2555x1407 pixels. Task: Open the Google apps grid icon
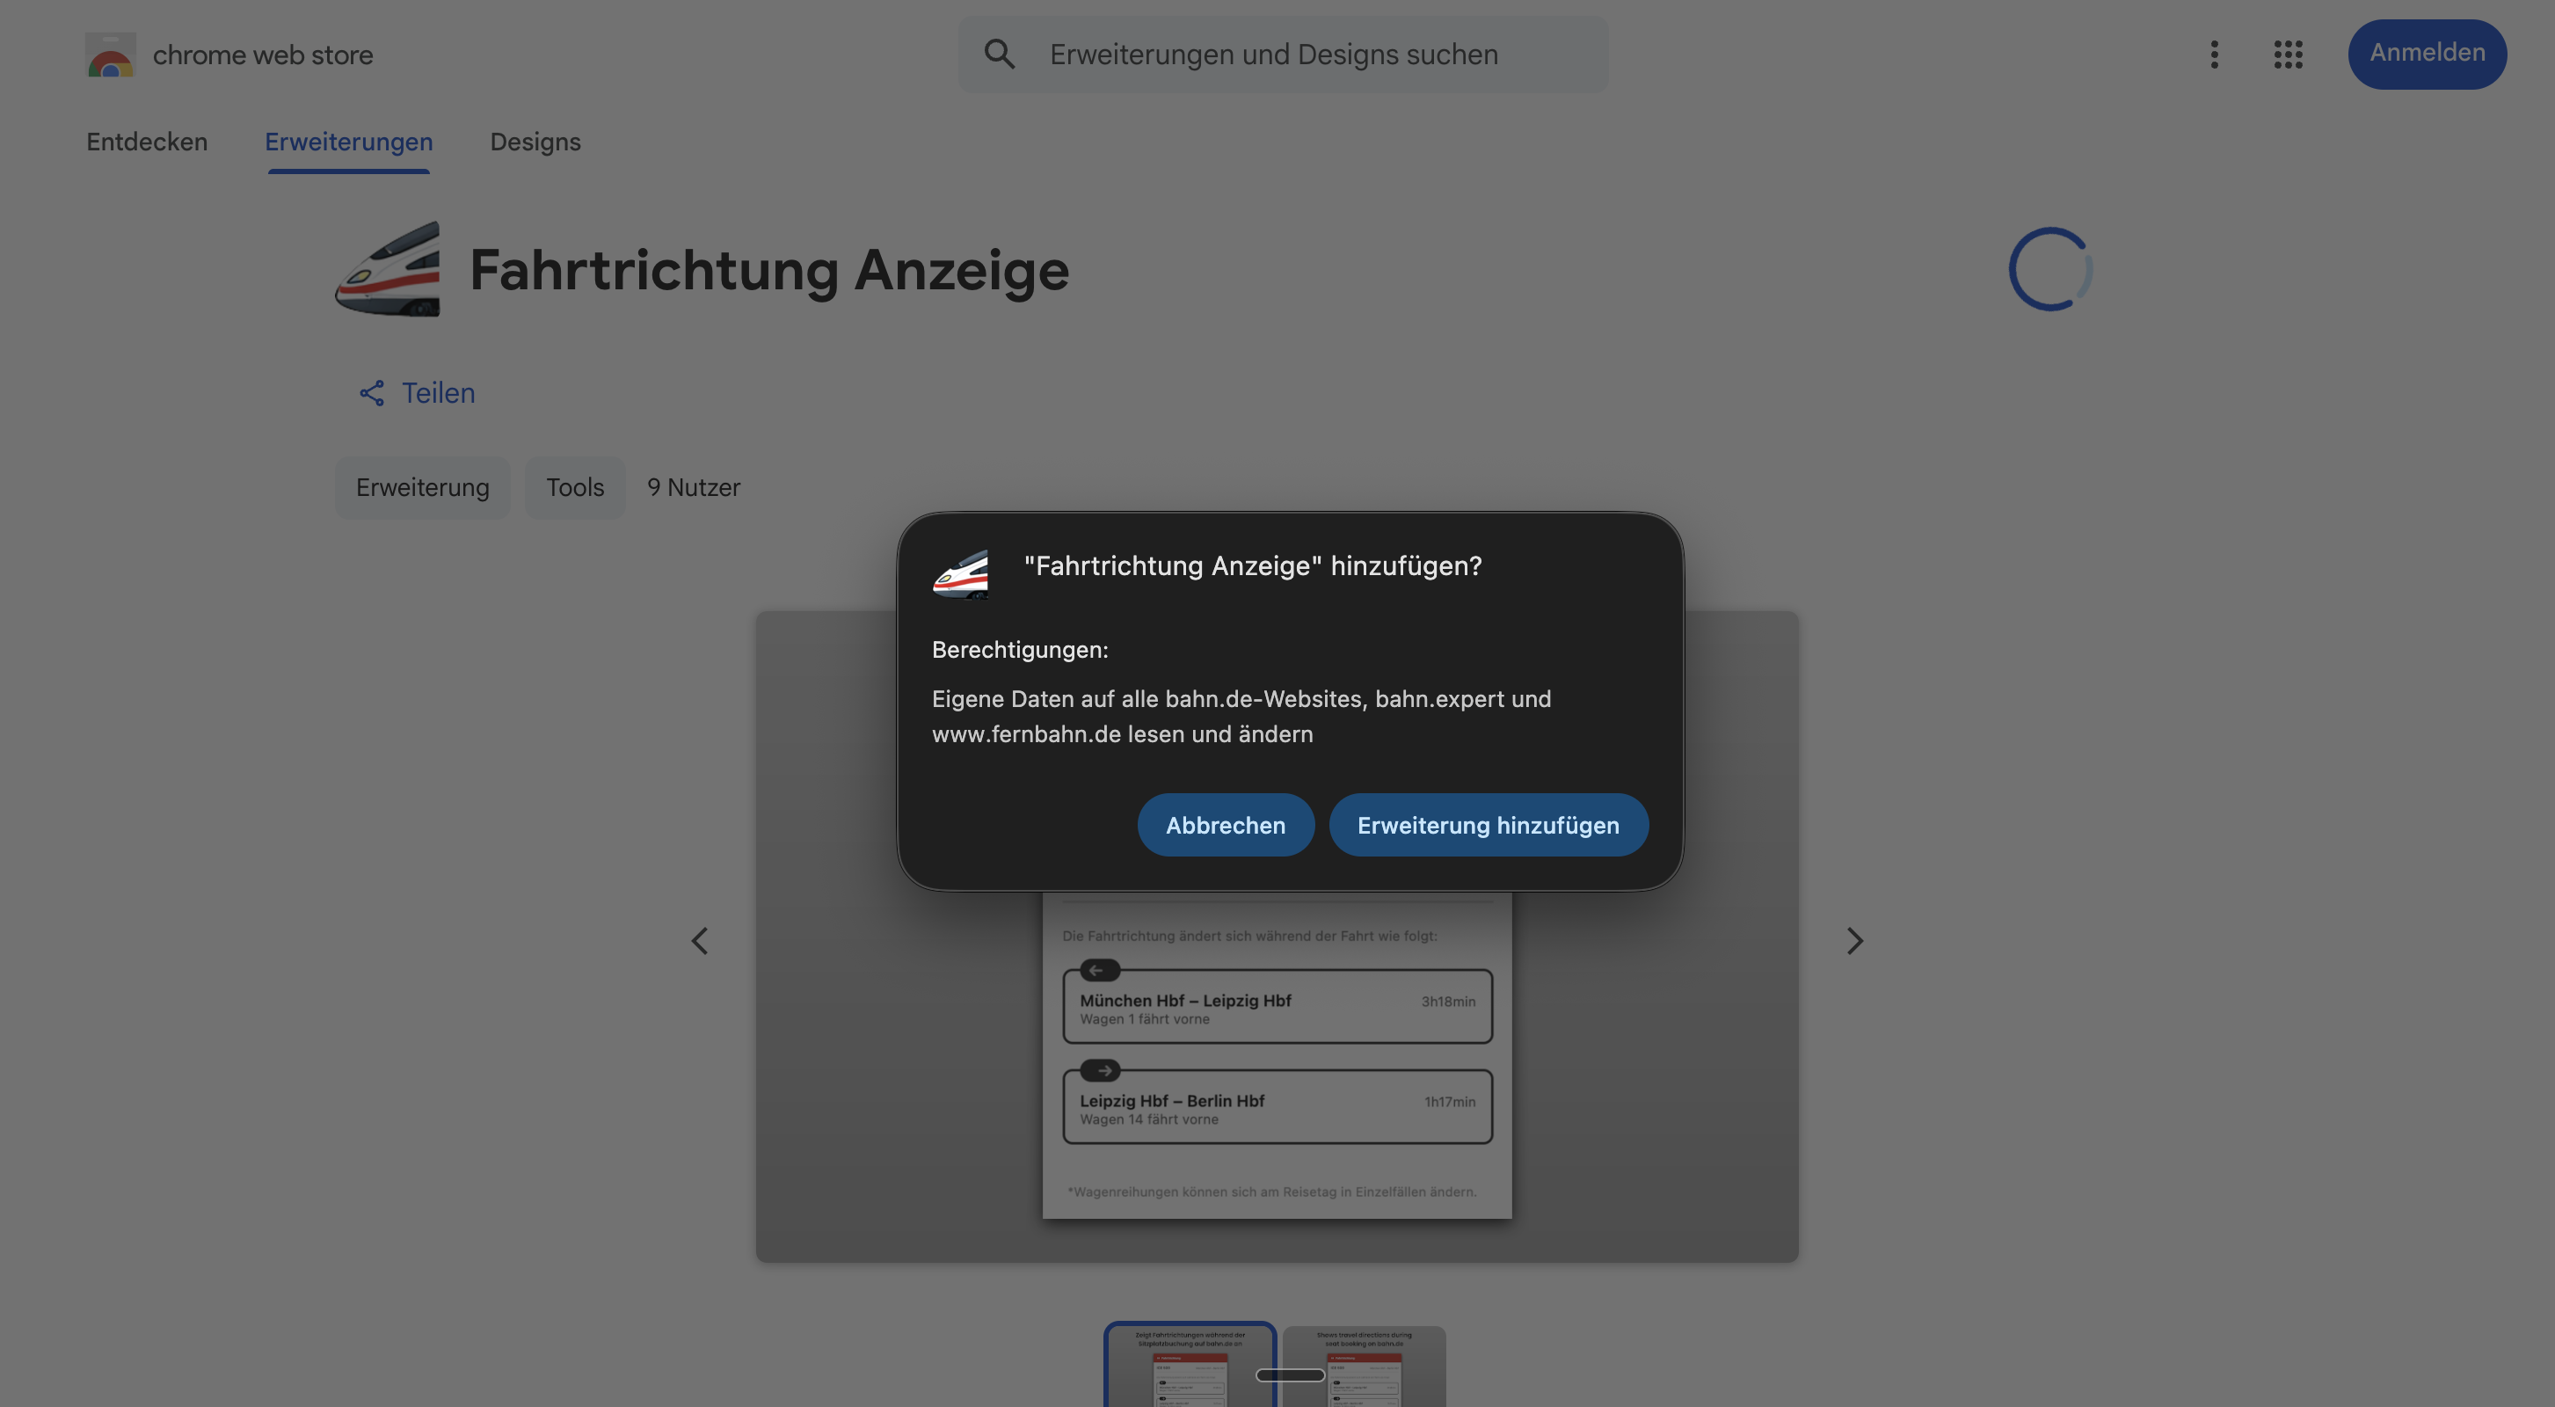tap(2289, 55)
